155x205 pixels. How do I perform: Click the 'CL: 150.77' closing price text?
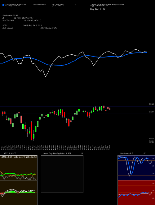coord(58,6)
